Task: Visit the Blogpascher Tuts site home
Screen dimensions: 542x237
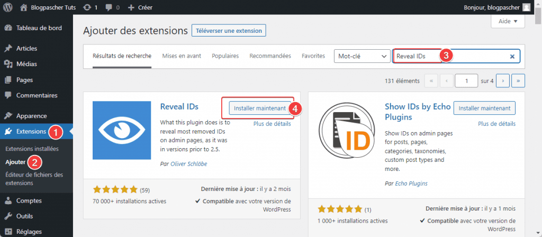Action: (48, 7)
